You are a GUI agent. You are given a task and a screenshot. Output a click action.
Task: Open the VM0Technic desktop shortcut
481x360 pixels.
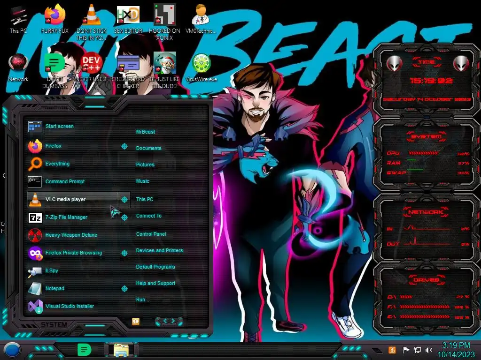click(201, 19)
